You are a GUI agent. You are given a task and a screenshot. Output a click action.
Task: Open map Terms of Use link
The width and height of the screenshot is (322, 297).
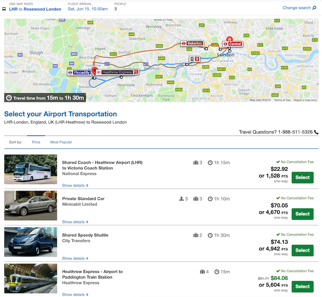(282, 100)
